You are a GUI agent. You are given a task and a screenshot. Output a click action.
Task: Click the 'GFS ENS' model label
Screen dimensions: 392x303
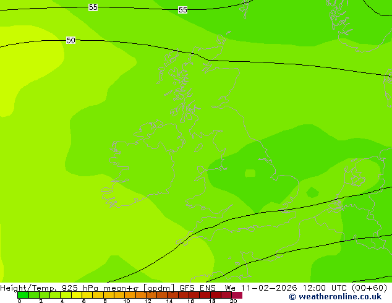click(x=197, y=288)
